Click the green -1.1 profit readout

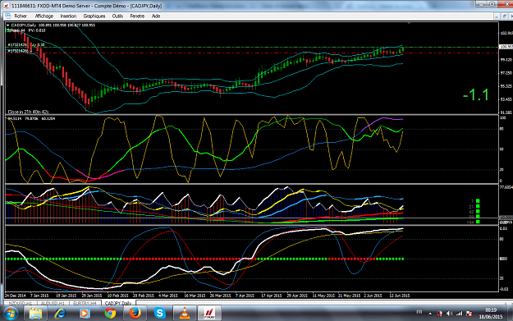click(476, 95)
